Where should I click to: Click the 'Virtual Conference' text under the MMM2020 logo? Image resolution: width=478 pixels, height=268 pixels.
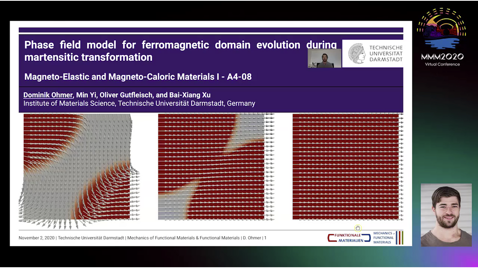click(442, 64)
